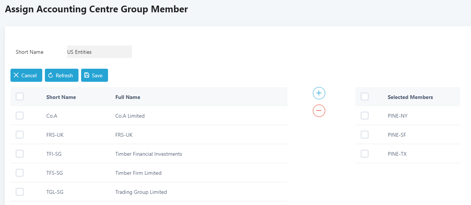Click the Short Name column header
Image resolution: width=471 pixels, height=205 pixels.
click(x=61, y=97)
